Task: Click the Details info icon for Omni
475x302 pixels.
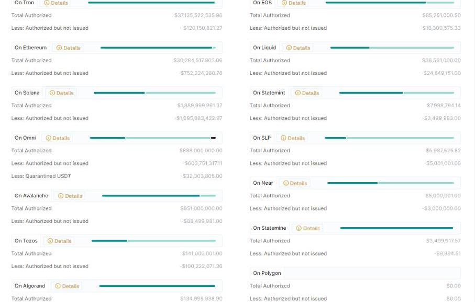Action: pos(49,138)
